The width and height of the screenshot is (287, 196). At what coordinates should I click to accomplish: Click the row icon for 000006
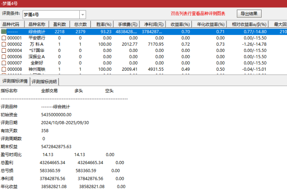[x=4, y=56]
